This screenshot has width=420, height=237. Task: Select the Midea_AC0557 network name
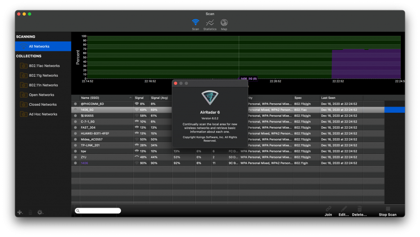point(91,139)
